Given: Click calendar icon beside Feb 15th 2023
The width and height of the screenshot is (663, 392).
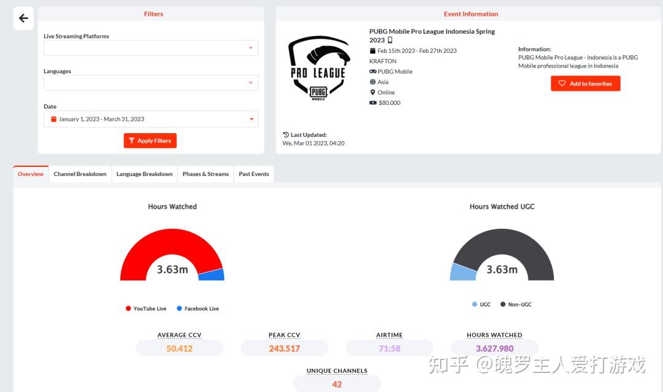Looking at the screenshot, I should tap(373, 51).
